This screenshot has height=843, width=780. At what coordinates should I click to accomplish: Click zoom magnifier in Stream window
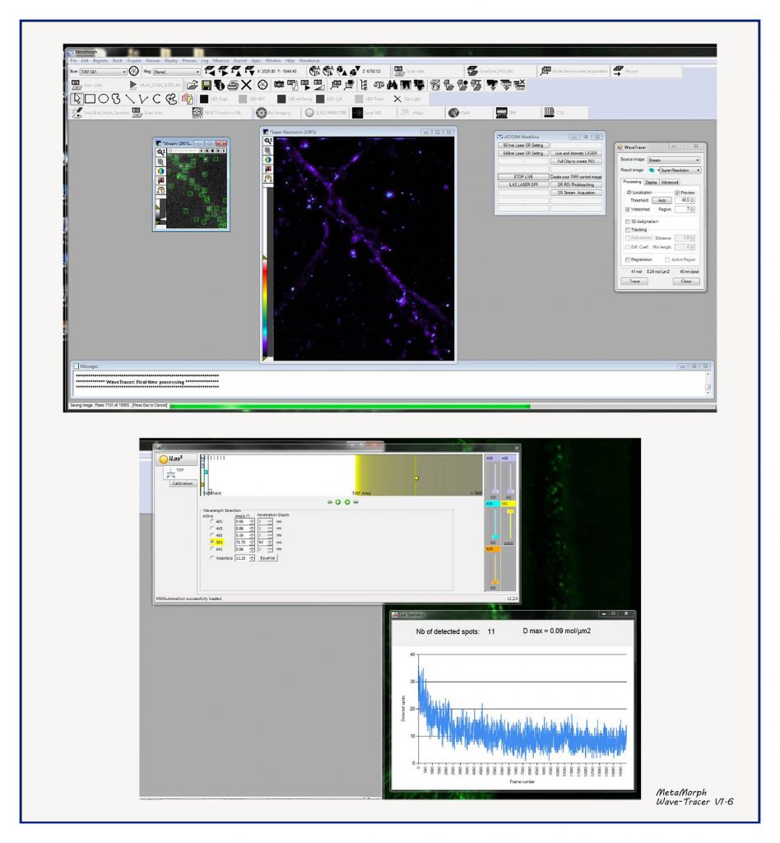click(x=160, y=152)
